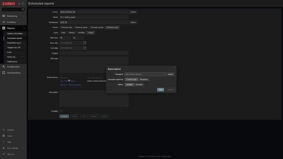The height and width of the screenshot is (159, 283).
Task: Set cycle to Weekly
Action: pos(72,33)
